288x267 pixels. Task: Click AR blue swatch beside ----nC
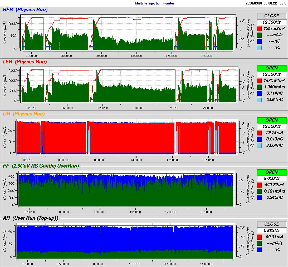259,250
